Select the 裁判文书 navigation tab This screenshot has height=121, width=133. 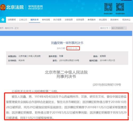(35, 20)
